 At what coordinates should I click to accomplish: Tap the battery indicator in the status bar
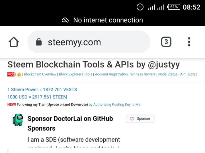pos(174,7)
